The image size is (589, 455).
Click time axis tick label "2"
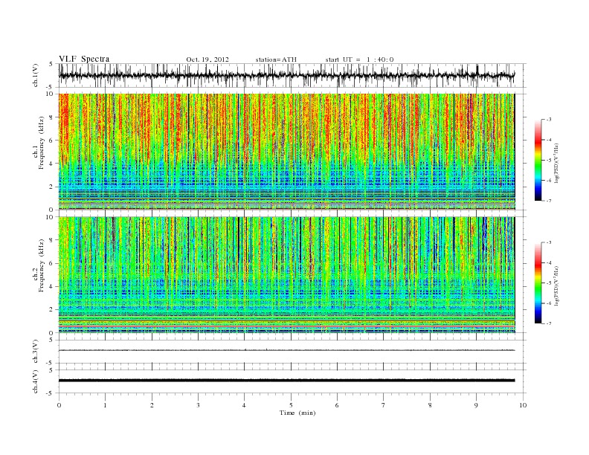[x=152, y=405]
